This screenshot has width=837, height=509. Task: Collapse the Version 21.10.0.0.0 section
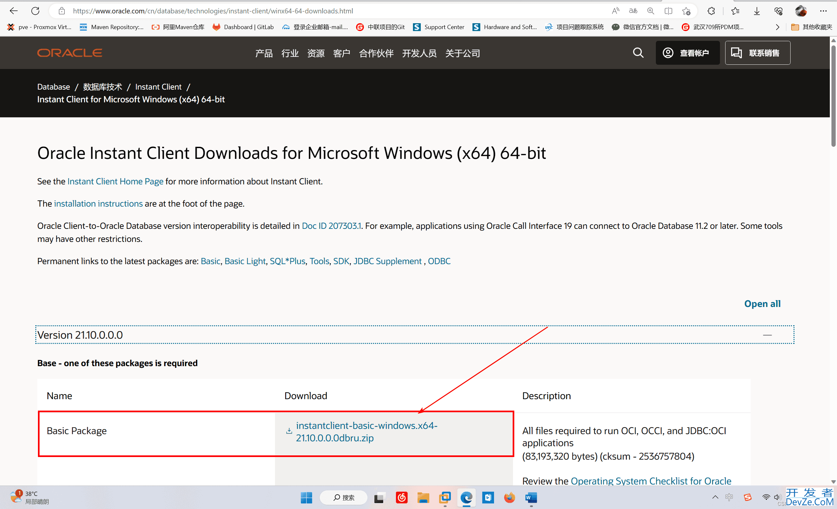[767, 335]
